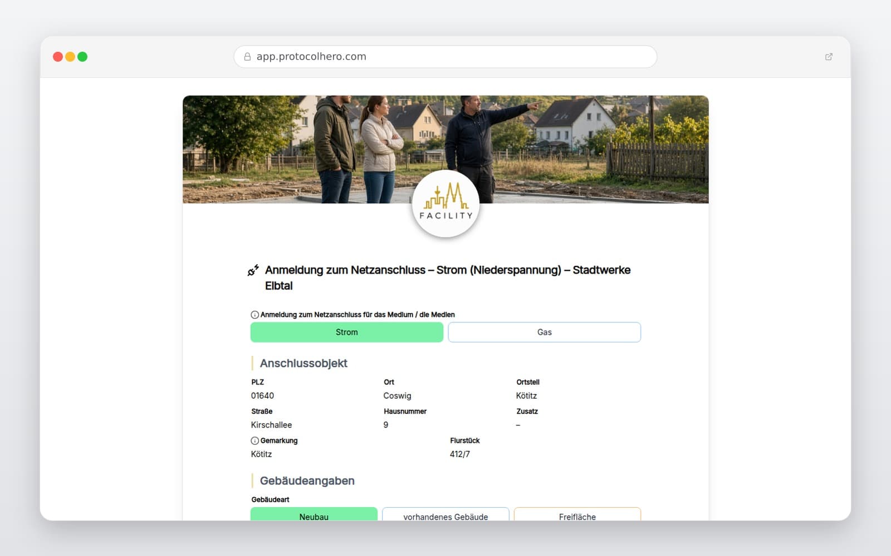The image size is (891, 556).
Task: Click the plug icon beside form title
Action: click(x=253, y=270)
